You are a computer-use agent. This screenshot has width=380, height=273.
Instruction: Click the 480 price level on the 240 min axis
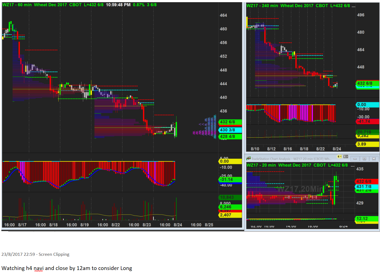coord(361,32)
